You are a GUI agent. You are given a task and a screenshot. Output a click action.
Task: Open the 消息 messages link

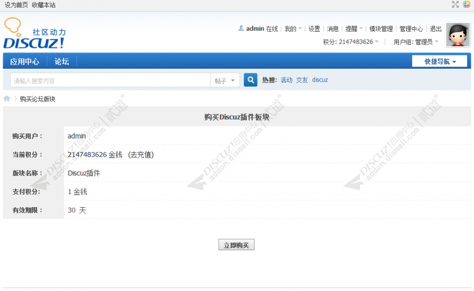coord(332,29)
